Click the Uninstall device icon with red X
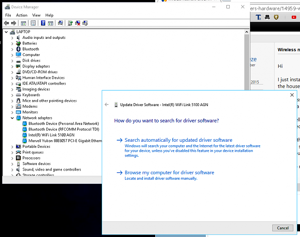The height and width of the screenshot is (237, 300). (78, 23)
